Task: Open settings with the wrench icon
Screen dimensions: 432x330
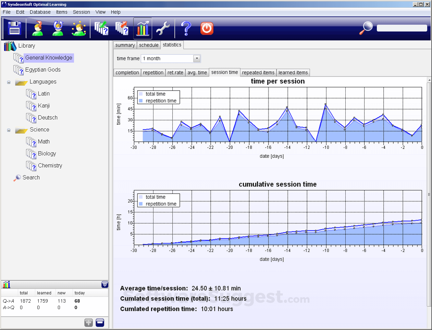Action: click(163, 28)
